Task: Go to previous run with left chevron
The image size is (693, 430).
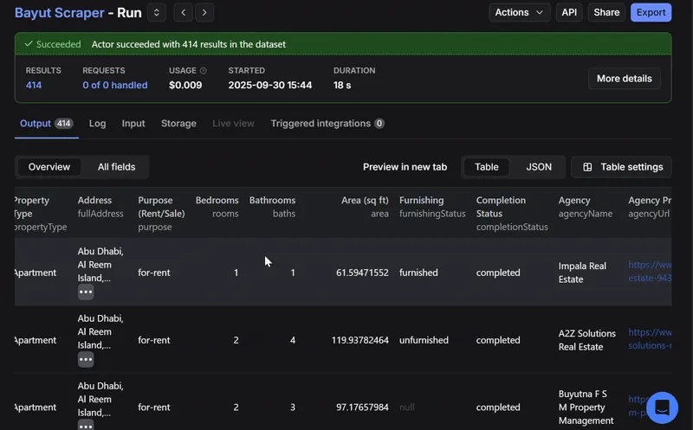Action: click(x=184, y=12)
